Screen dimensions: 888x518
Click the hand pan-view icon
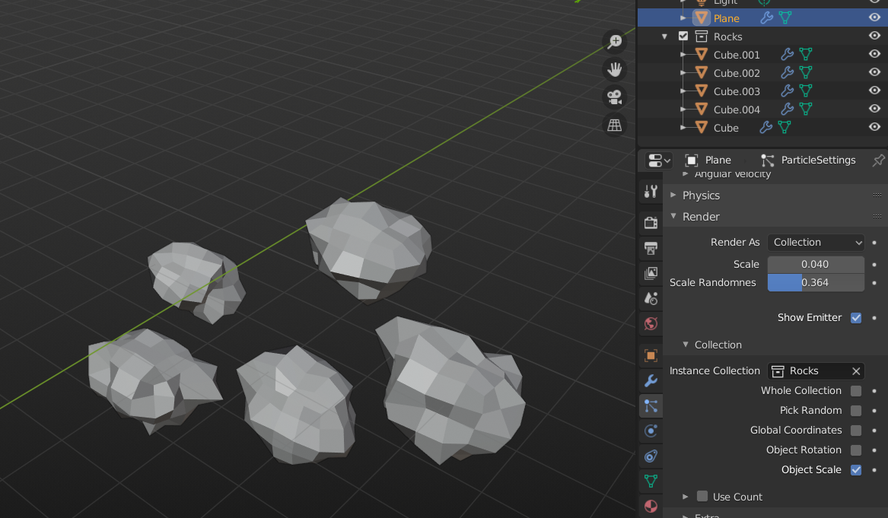click(615, 70)
